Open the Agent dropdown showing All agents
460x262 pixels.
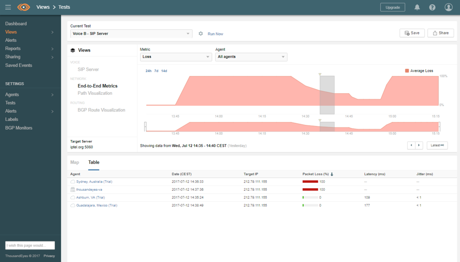coord(251,57)
